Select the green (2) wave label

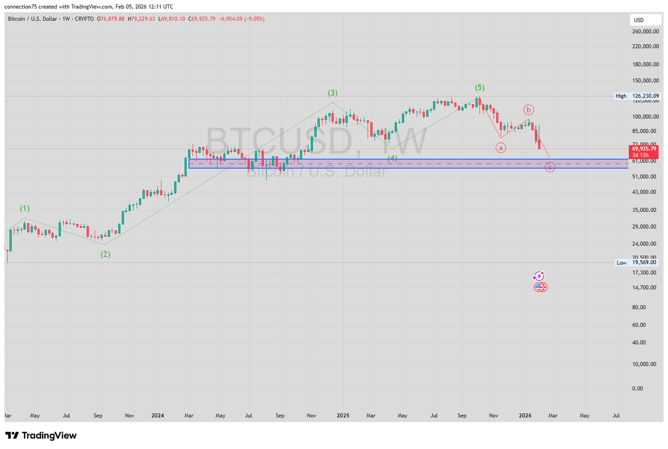tap(105, 254)
